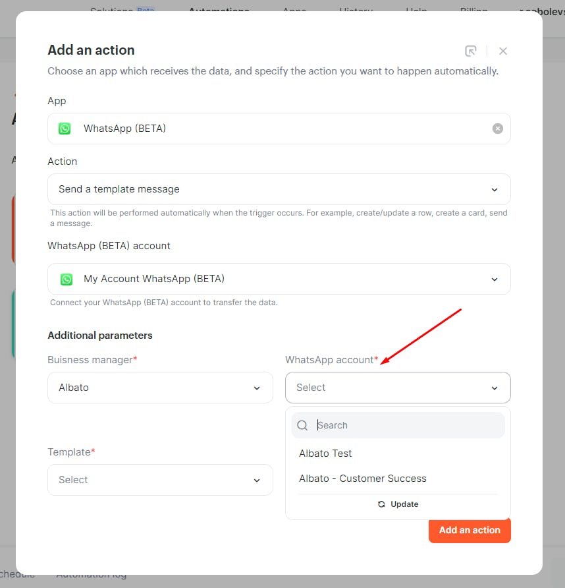Click the WhatsApp (BETA) app field
The image size is (565, 588).
tap(279, 129)
